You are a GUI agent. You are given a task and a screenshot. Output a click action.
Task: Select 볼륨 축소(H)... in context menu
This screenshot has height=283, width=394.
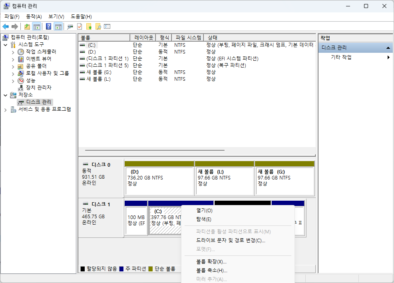[238, 271]
